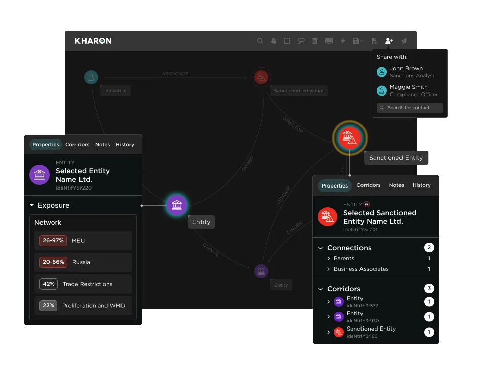Select Maggie Smith to share with
The height and width of the screenshot is (374, 481).
(x=409, y=90)
